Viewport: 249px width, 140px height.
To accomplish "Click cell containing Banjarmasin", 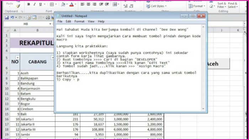I will coord(37,88).
